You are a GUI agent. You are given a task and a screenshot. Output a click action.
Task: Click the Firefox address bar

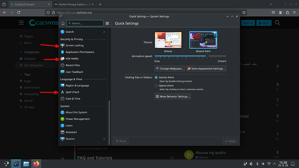146,13
